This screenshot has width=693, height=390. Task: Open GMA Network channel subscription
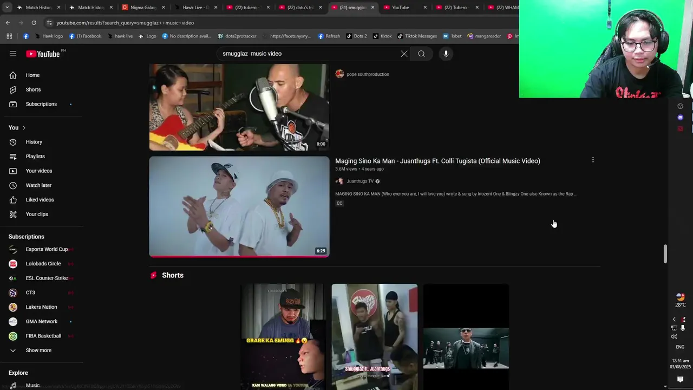click(x=42, y=321)
